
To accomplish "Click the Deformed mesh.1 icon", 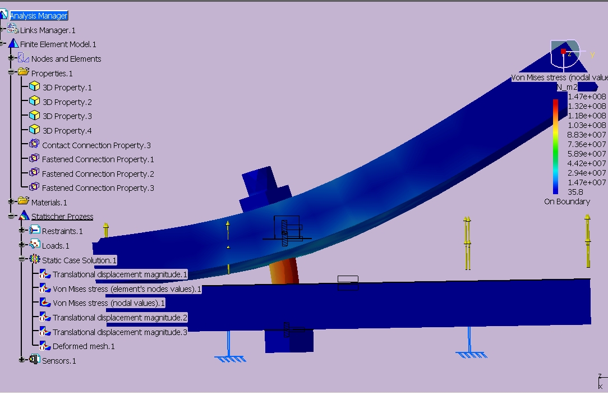I will pyautogui.click(x=45, y=346).
